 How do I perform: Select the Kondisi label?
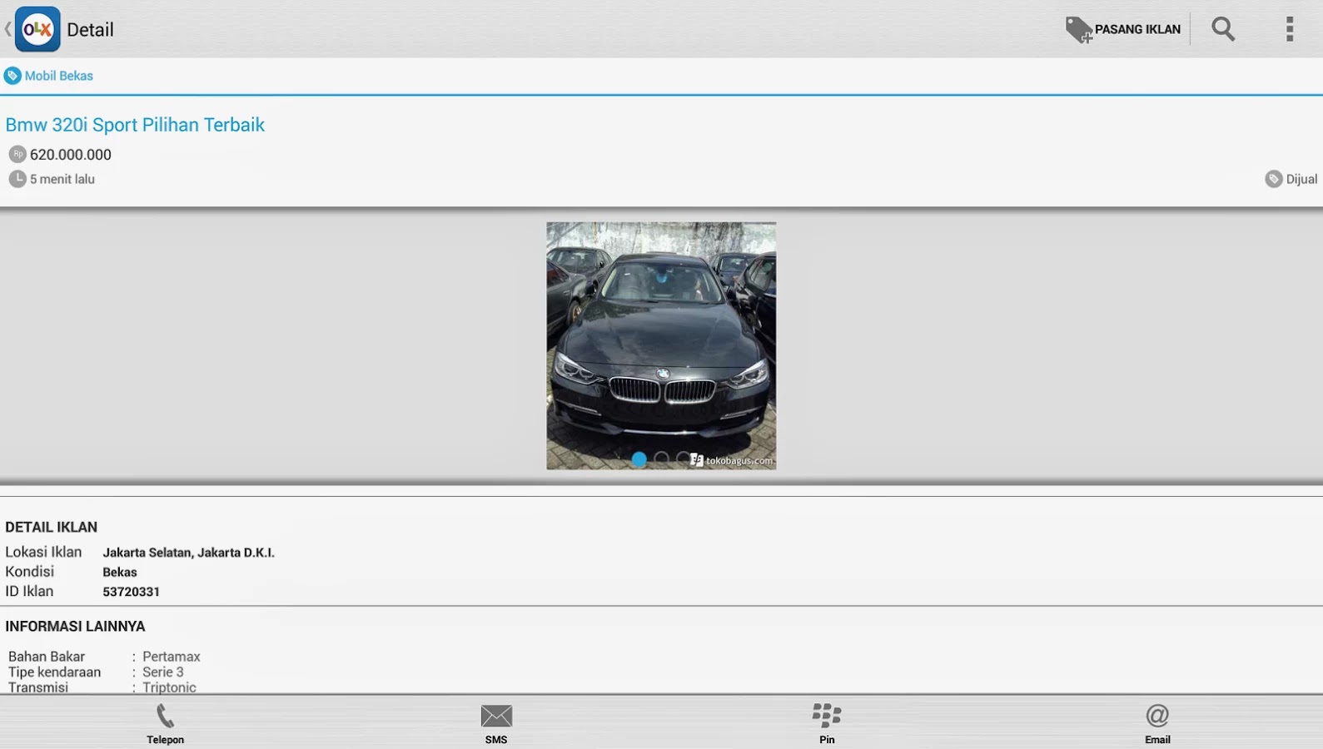pyautogui.click(x=29, y=572)
